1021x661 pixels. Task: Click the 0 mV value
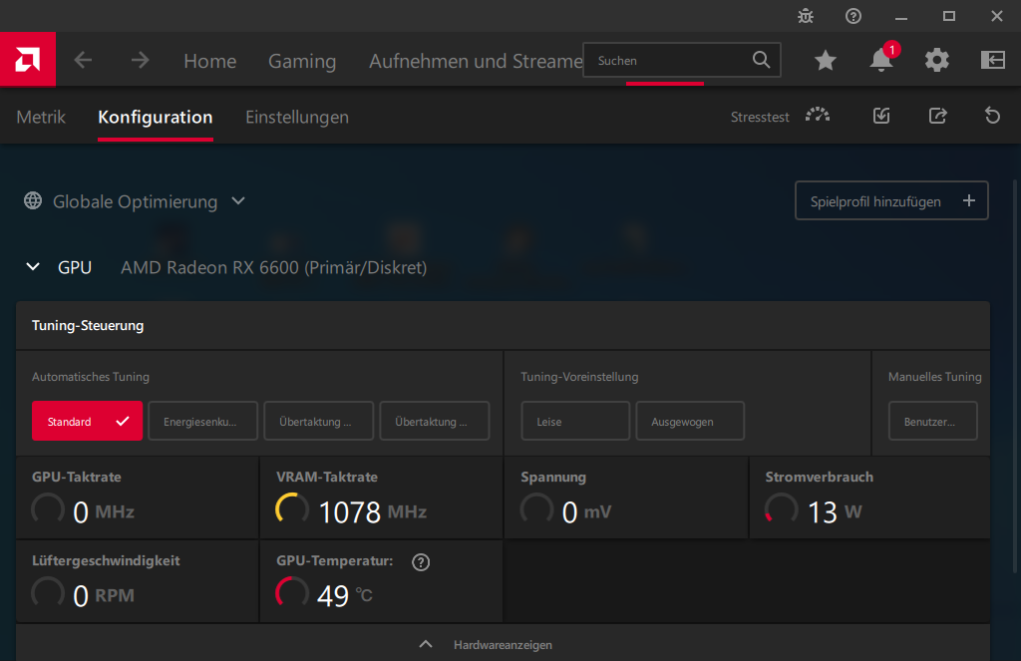[x=586, y=511]
